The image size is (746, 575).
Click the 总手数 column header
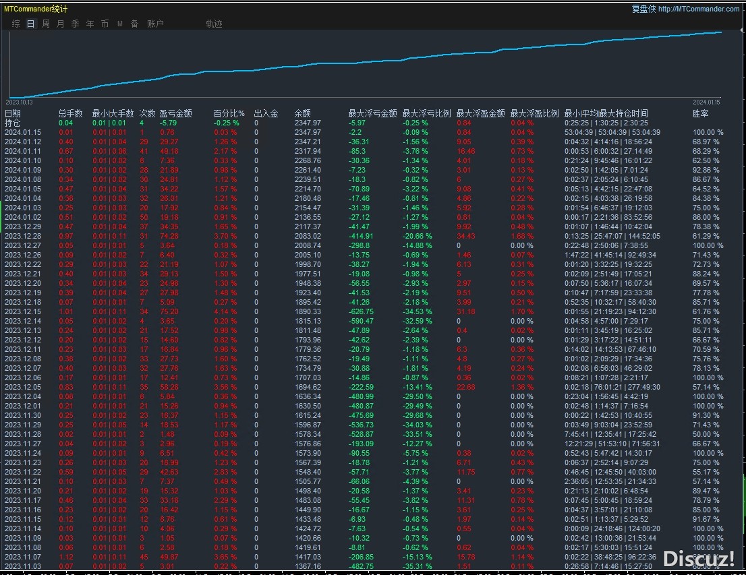click(71, 113)
